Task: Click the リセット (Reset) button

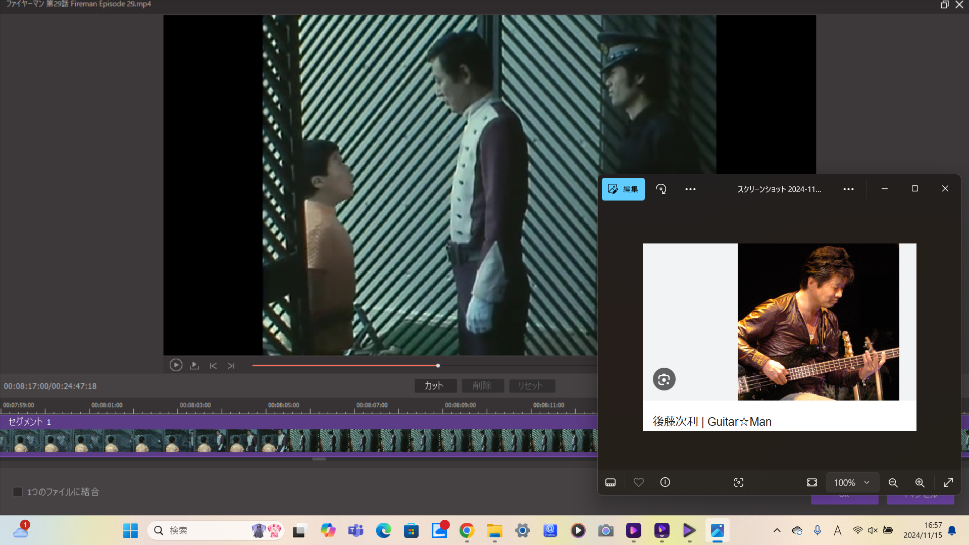Action: (x=532, y=386)
